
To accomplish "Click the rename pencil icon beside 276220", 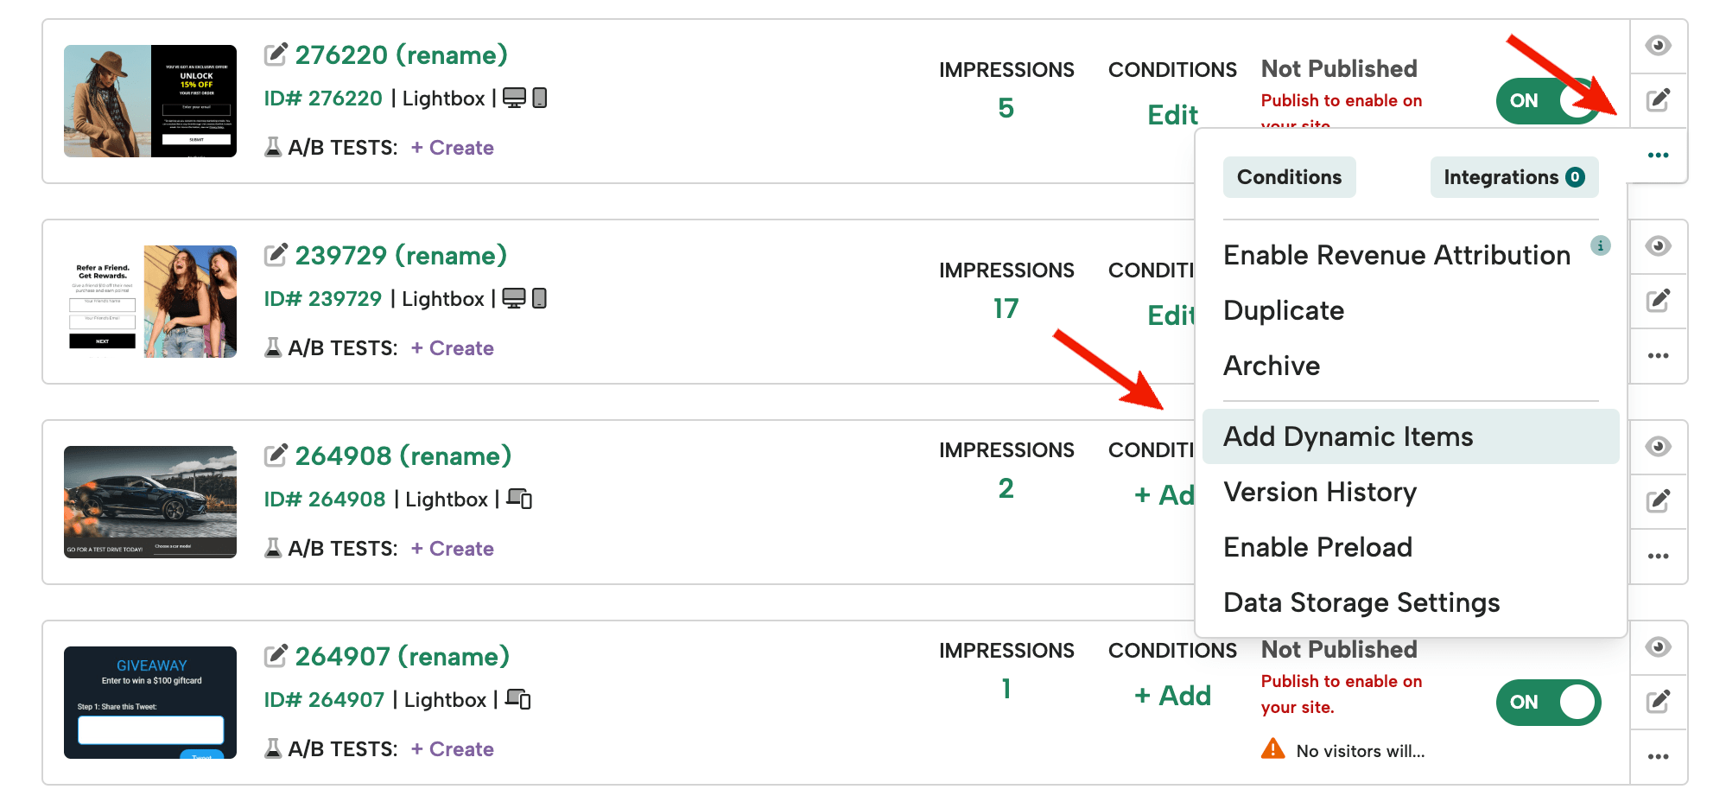I will point(276,54).
